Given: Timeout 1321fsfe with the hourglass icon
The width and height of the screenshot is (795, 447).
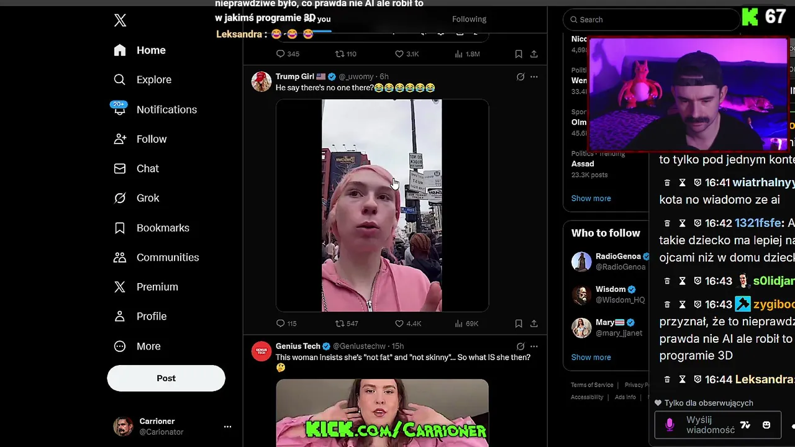Looking at the screenshot, I should pos(682,223).
